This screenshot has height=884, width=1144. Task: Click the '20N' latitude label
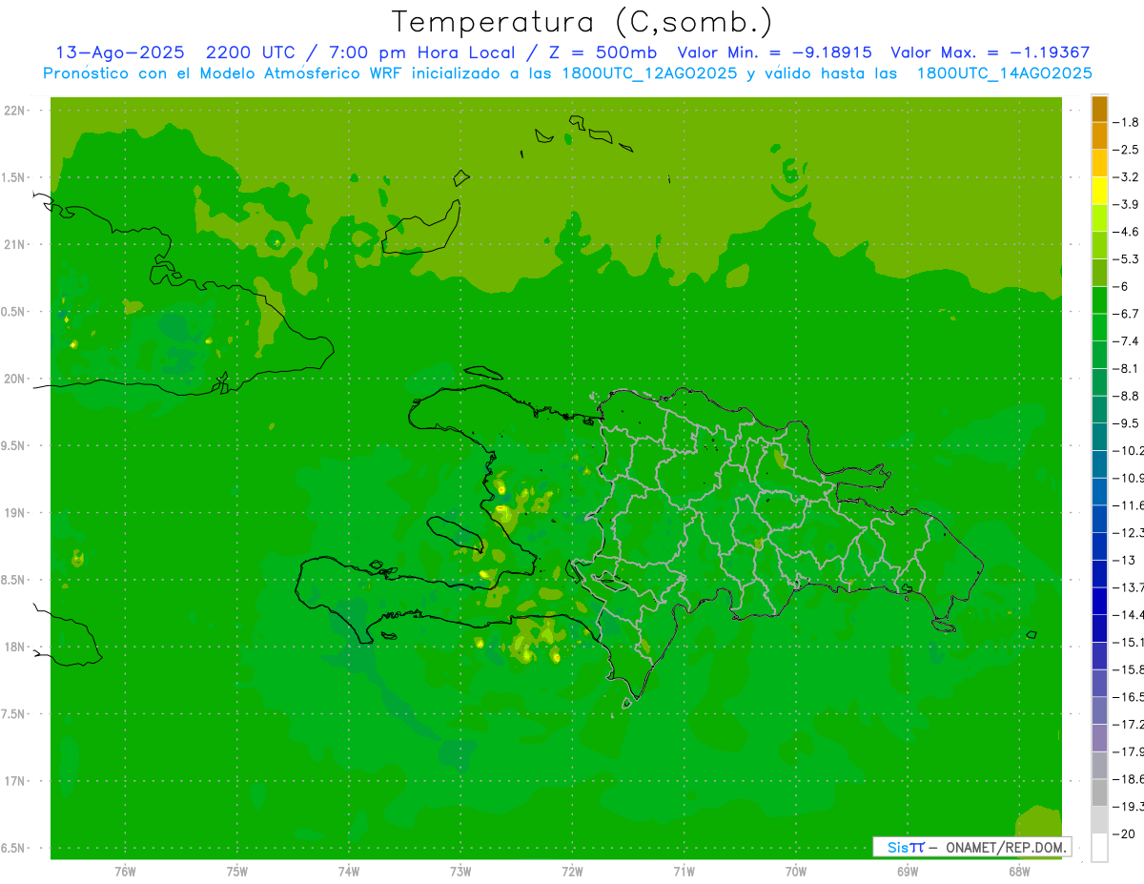[13, 379]
